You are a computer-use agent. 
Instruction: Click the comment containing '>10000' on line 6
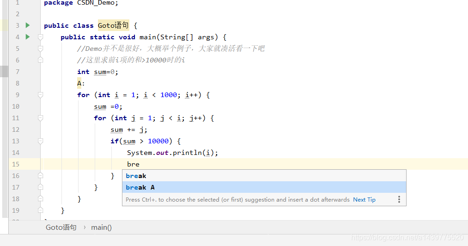coord(131,60)
